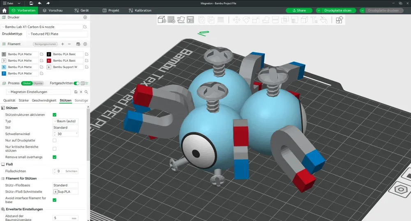The width and height of the screenshot is (411, 221).
Task: Open the Typ Baum (auto) dropdown
Action: [x=65, y=121]
